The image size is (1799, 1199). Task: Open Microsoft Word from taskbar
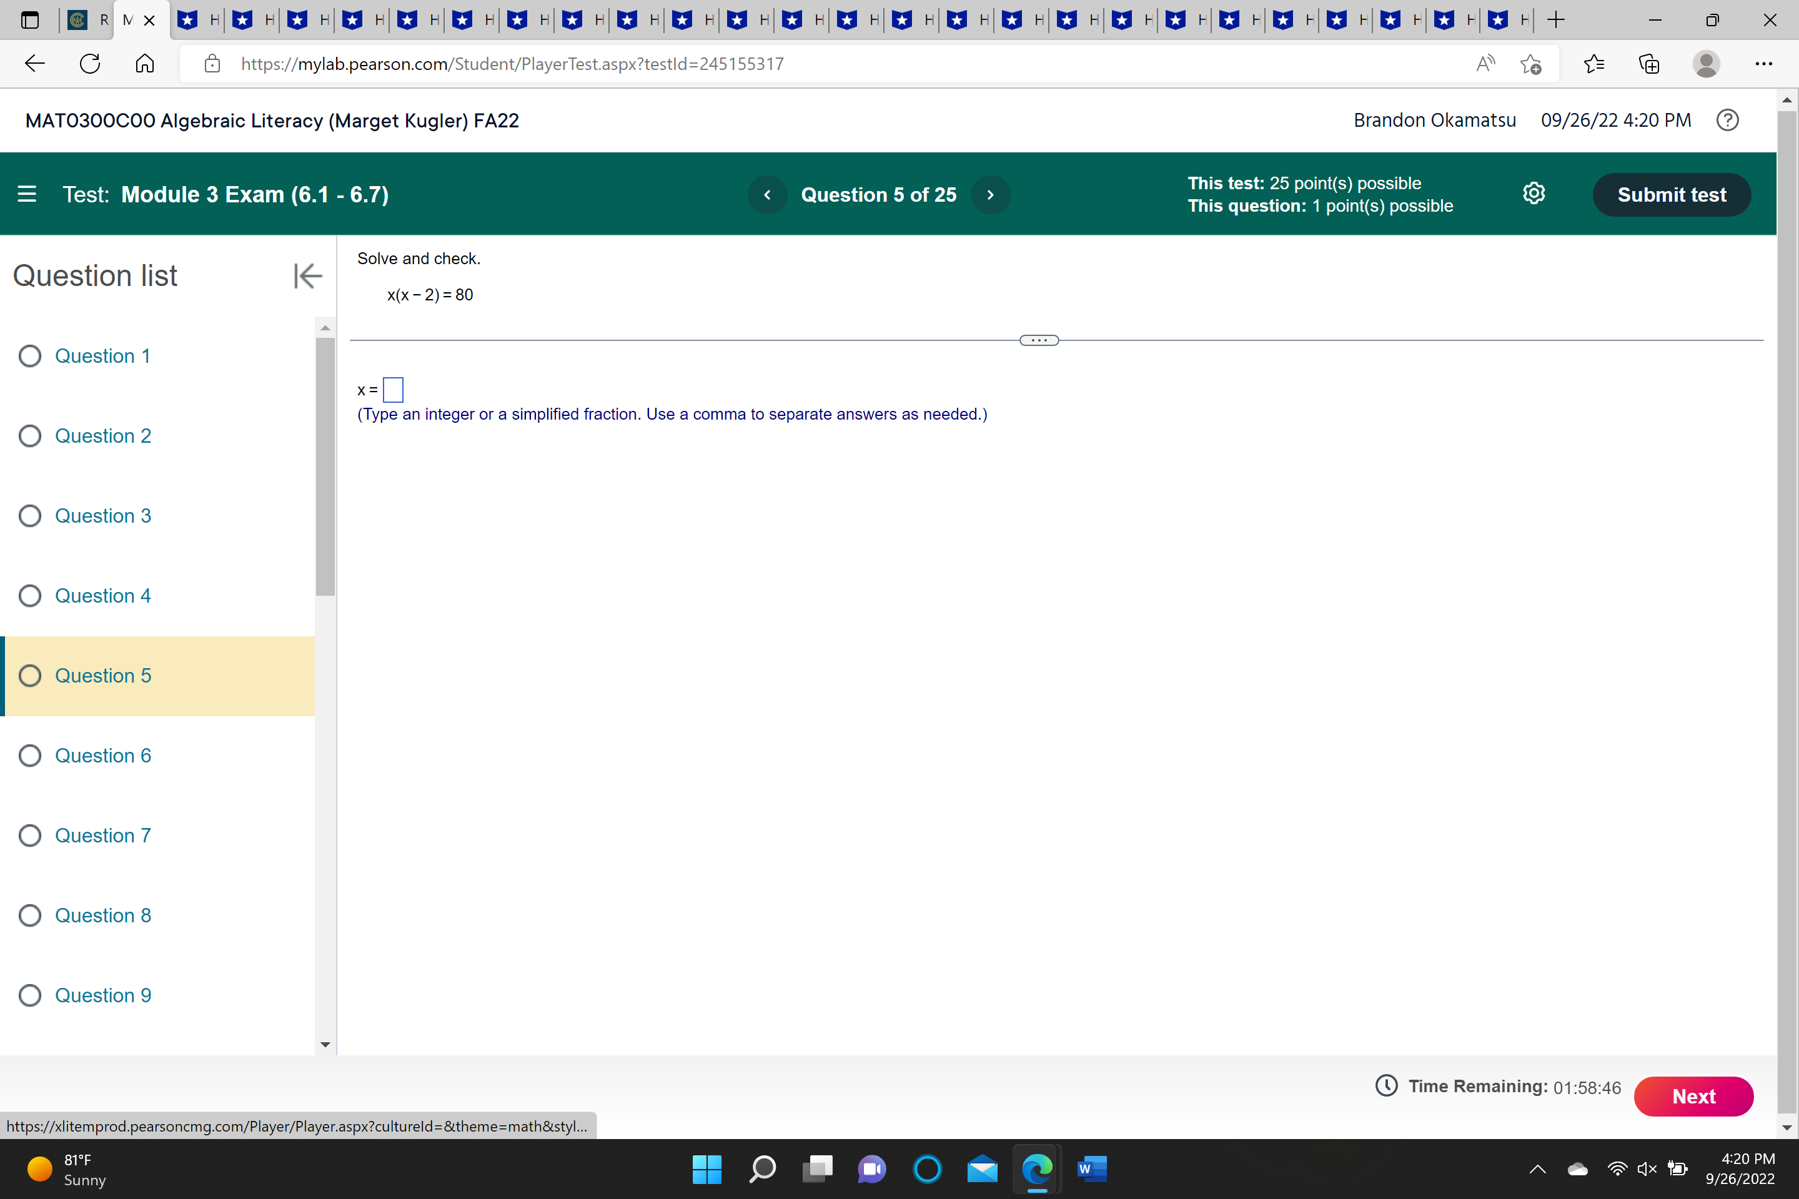[x=1091, y=1168]
